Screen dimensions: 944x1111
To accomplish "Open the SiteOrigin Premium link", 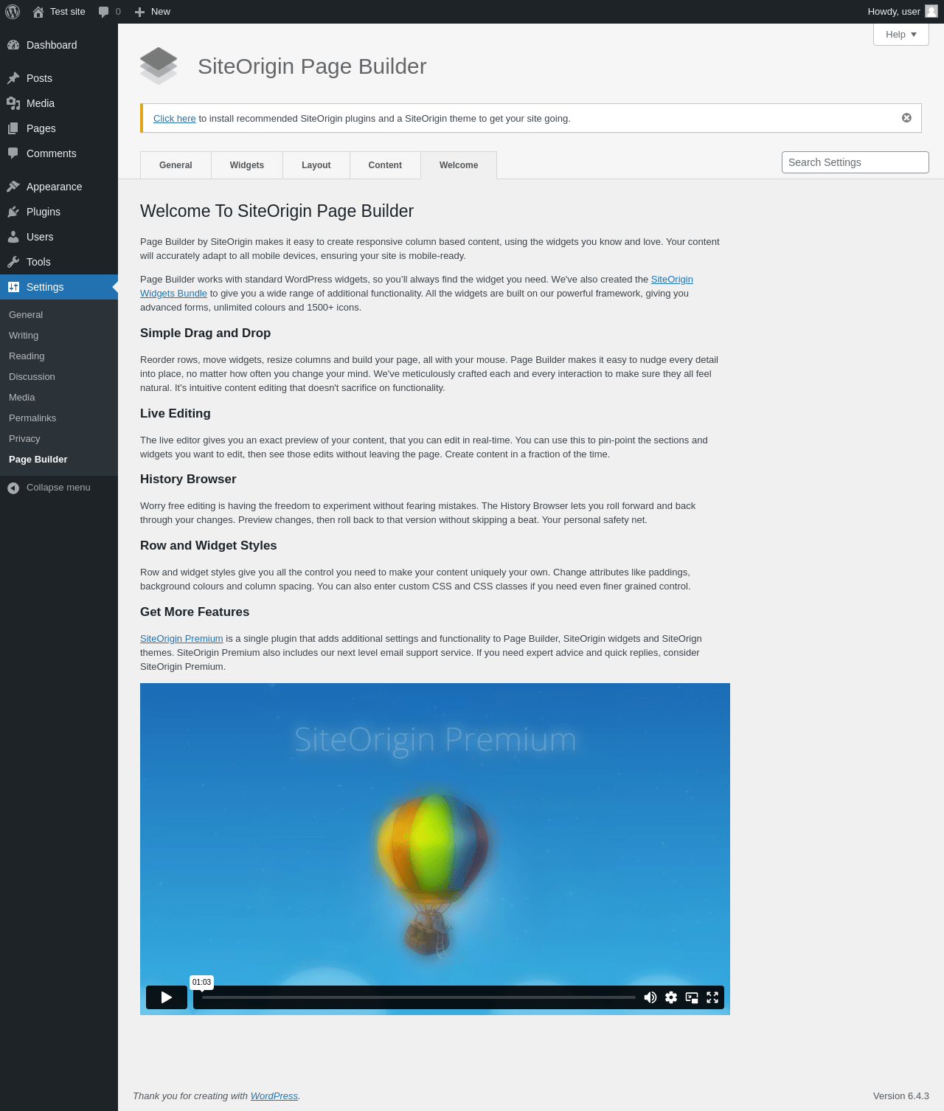I will point(181,639).
